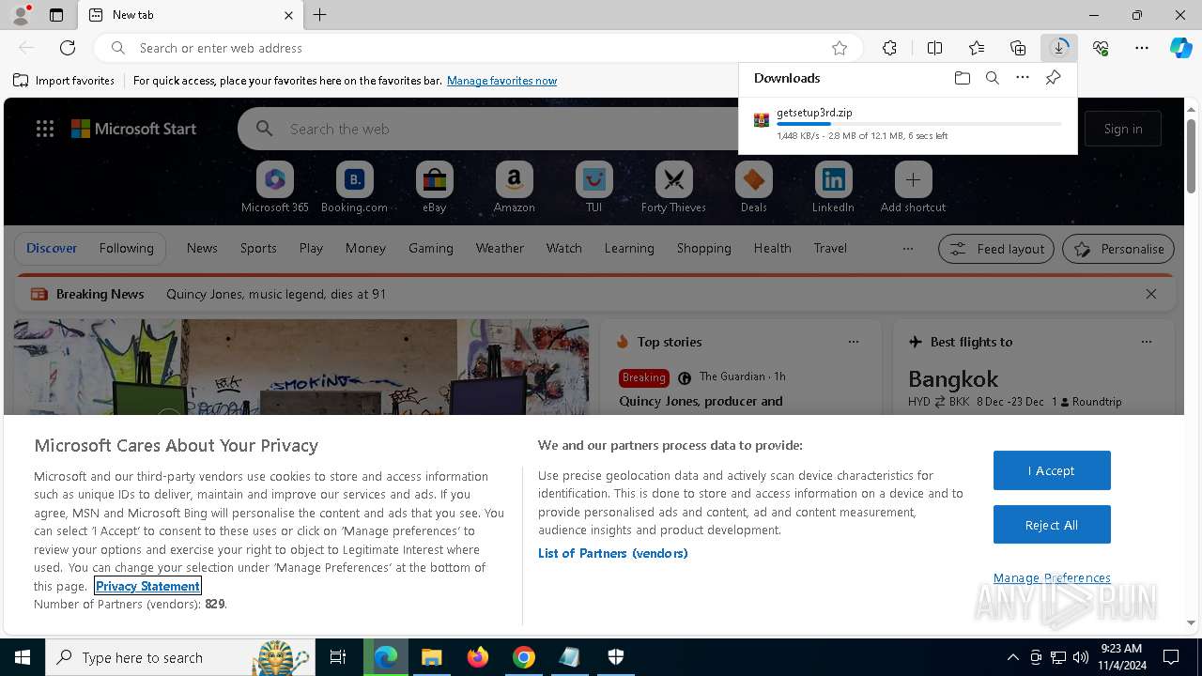Click the Sign in button
Screen dimensions: 1202x676
click(1123, 129)
